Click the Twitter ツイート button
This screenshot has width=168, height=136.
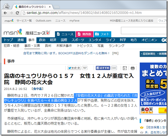pyautogui.click(x=74, y=68)
